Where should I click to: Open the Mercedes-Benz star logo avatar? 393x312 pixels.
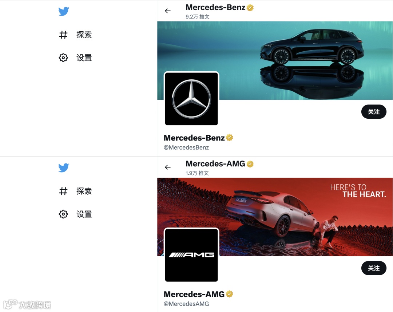[x=191, y=99]
